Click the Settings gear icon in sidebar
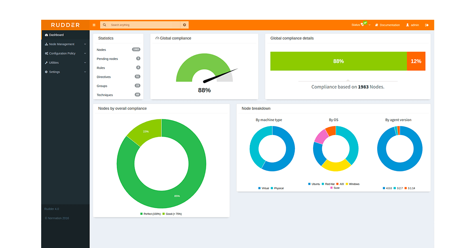Image resolution: width=475 pixels, height=248 pixels. 46,71
